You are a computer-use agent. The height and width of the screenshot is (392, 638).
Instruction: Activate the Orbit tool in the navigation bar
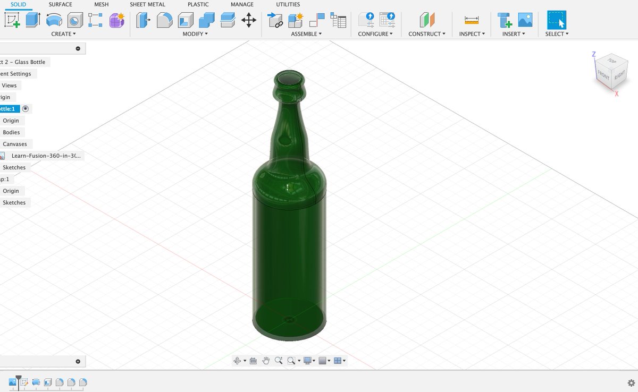coord(238,360)
